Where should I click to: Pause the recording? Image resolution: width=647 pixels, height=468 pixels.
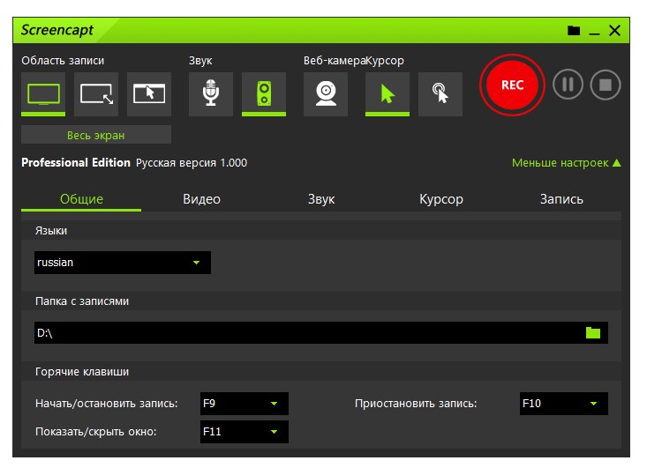(568, 85)
